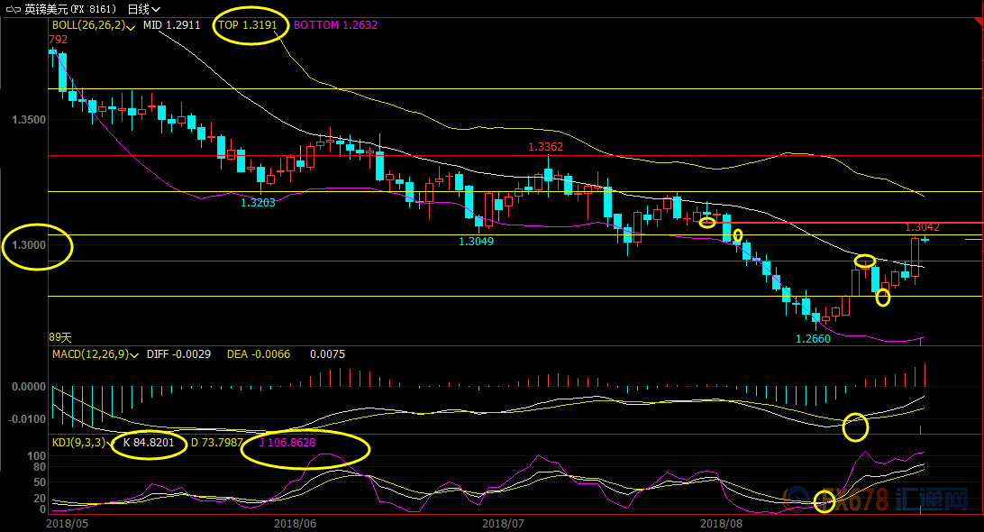Click the BOLL MID 1.2911 label
This screenshot has height=532, width=984.
click(x=171, y=25)
